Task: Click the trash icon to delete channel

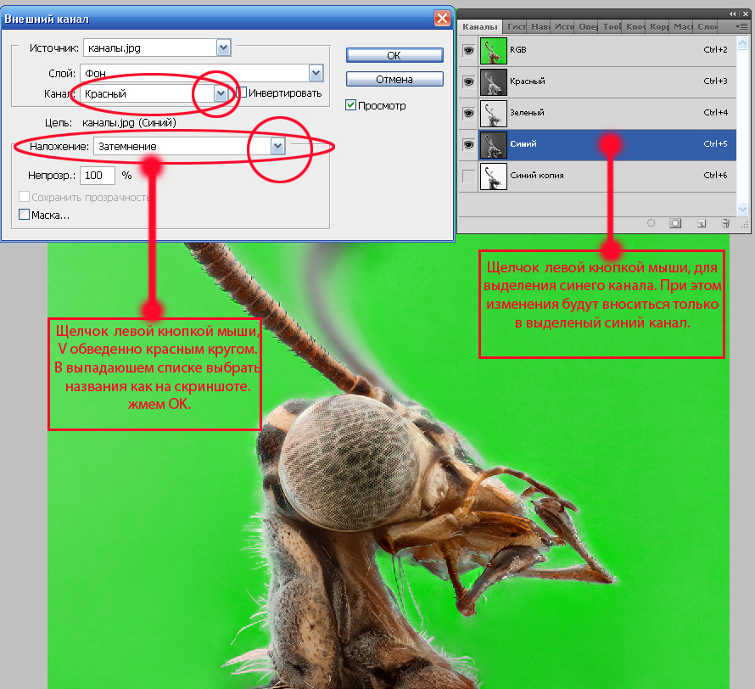Action: pos(725,223)
